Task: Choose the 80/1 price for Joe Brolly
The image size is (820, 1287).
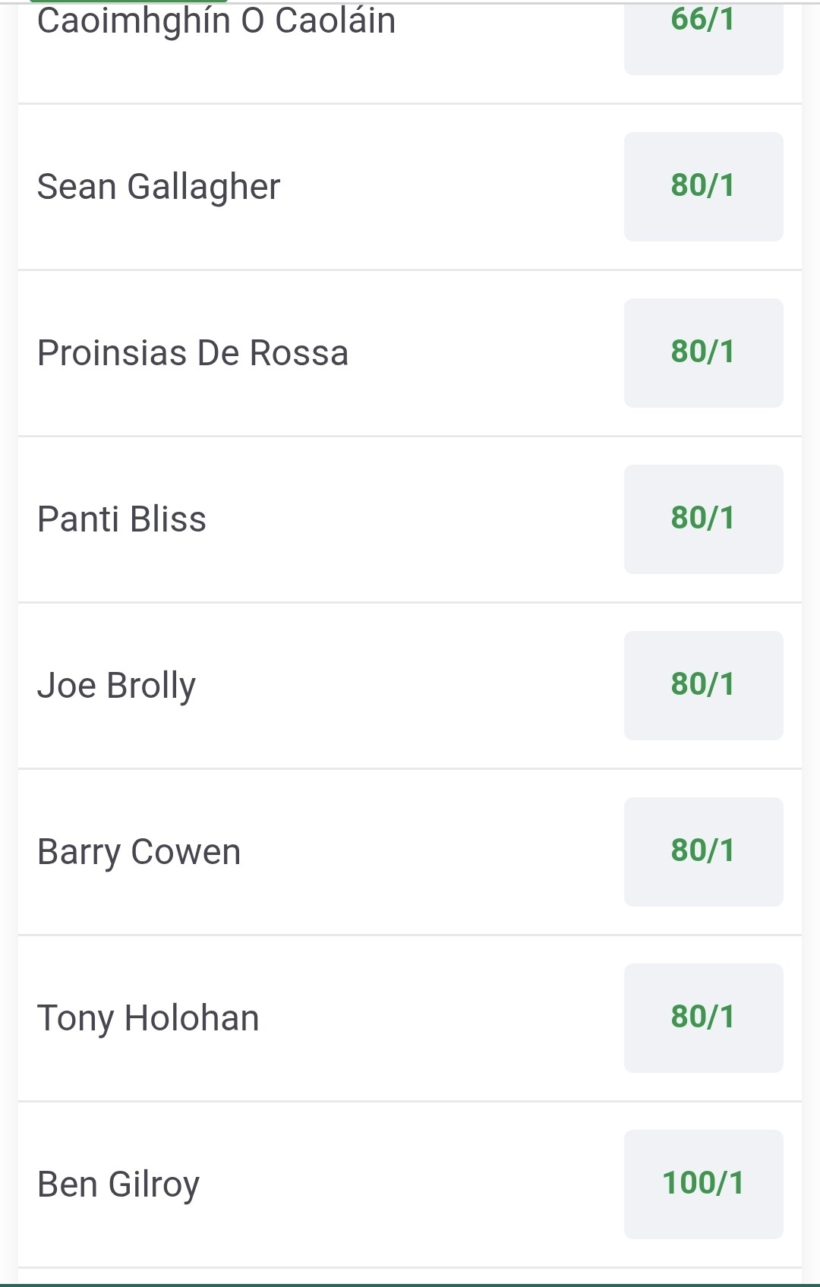Action: tap(703, 686)
